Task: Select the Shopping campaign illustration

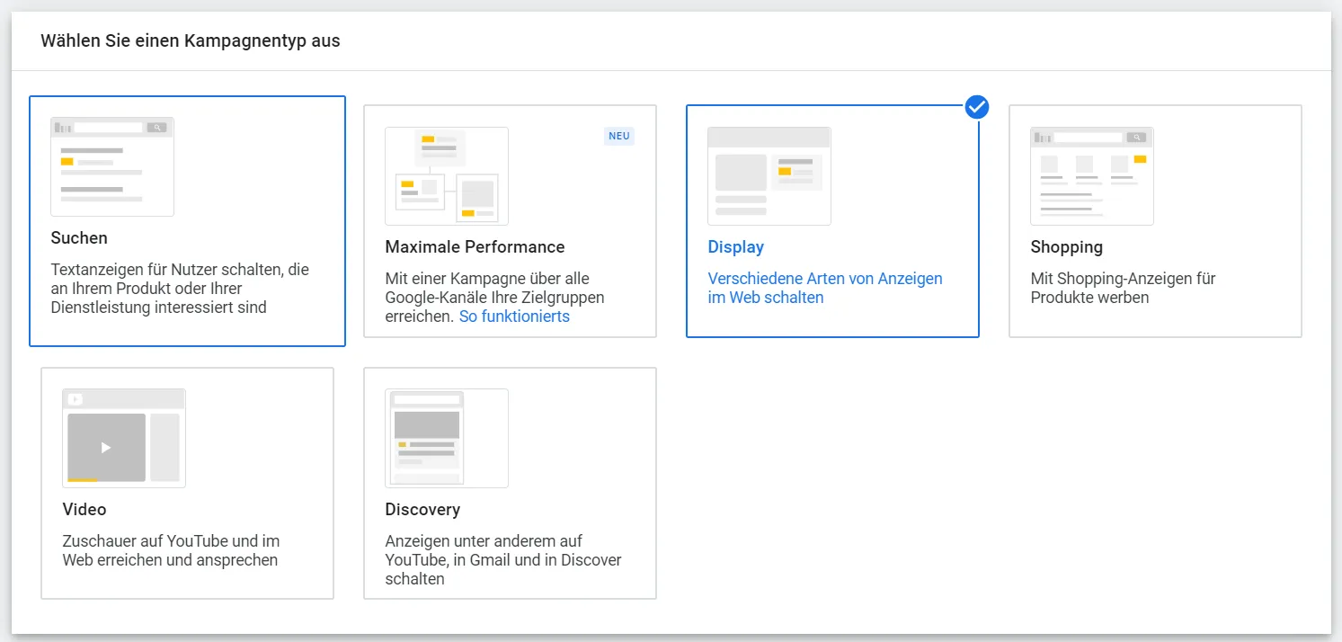Action: (1092, 176)
